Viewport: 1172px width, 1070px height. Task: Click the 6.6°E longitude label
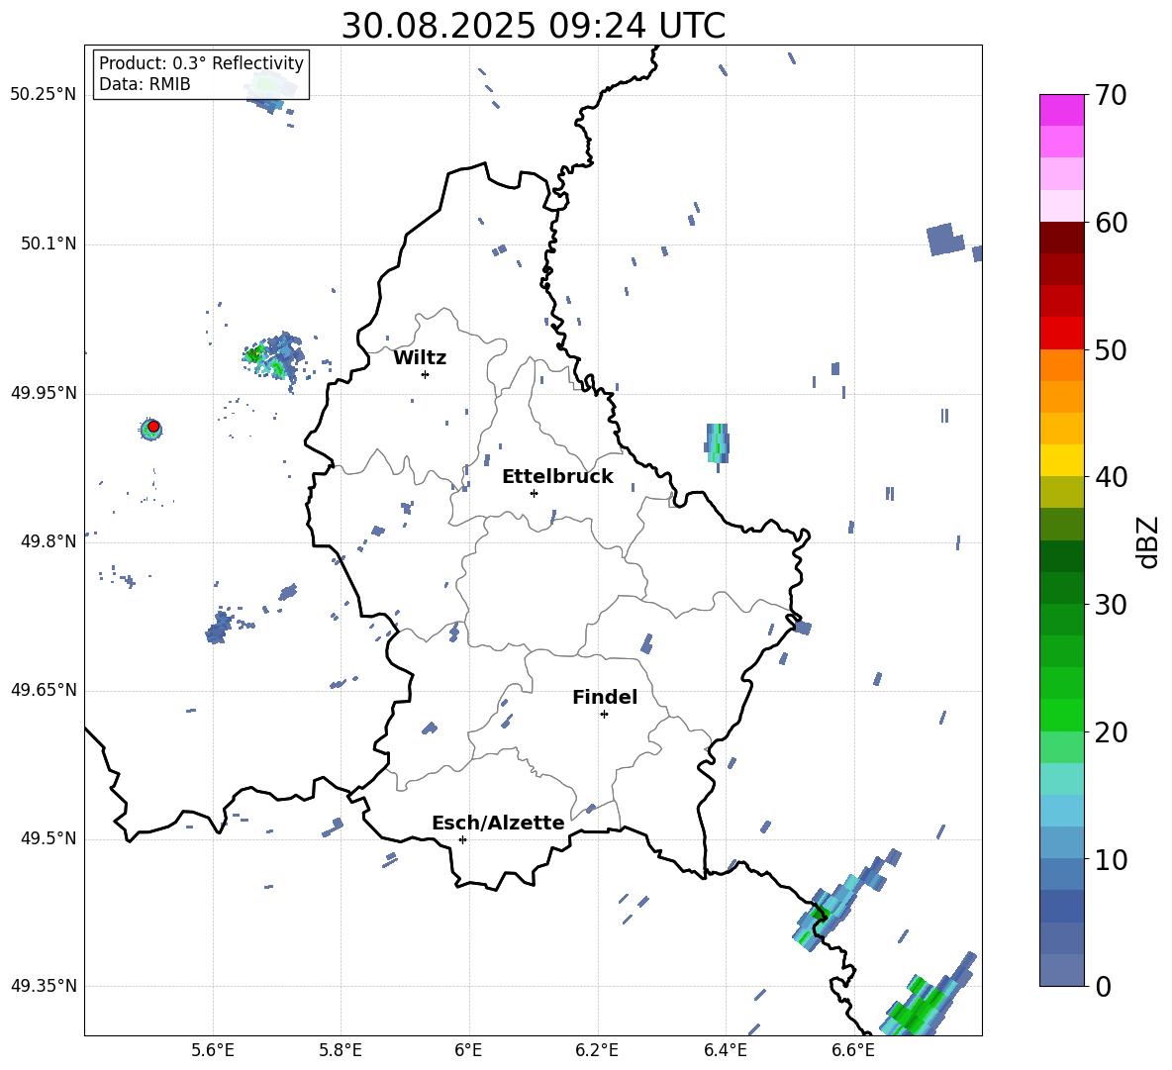click(x=853, y=1050)
